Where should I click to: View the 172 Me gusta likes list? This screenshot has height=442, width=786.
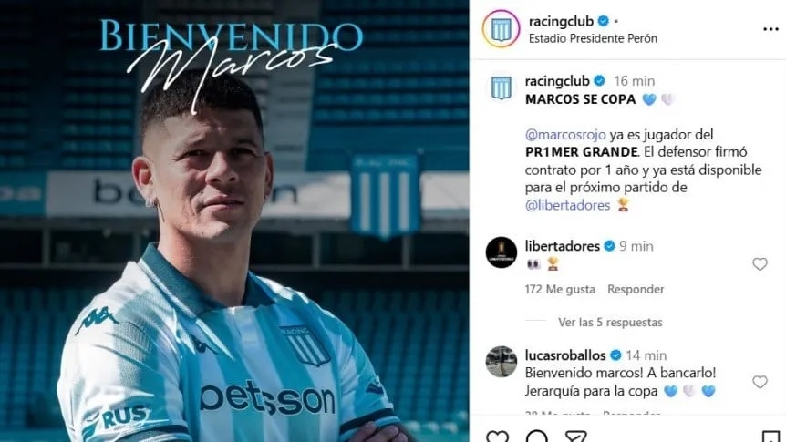tap(560, 289)
